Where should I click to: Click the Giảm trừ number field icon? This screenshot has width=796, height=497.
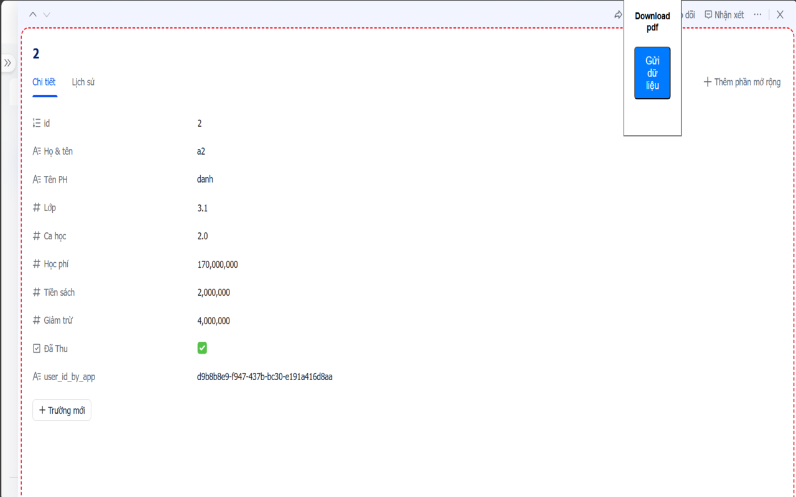(x=37, y=321)
